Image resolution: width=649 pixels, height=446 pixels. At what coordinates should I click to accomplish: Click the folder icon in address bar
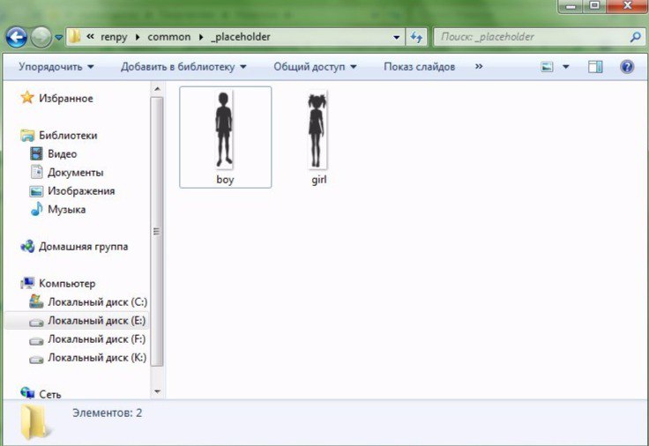tap(74, 36)
